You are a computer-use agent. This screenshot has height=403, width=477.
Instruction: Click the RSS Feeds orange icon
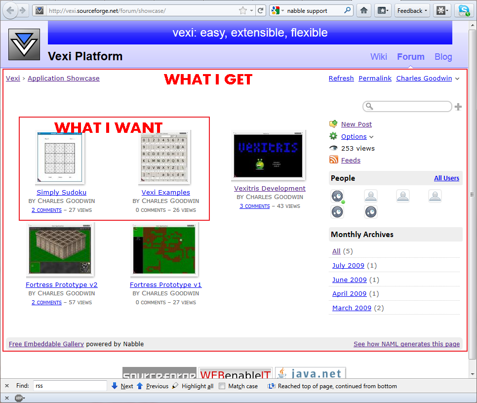[x=334, y=160]
